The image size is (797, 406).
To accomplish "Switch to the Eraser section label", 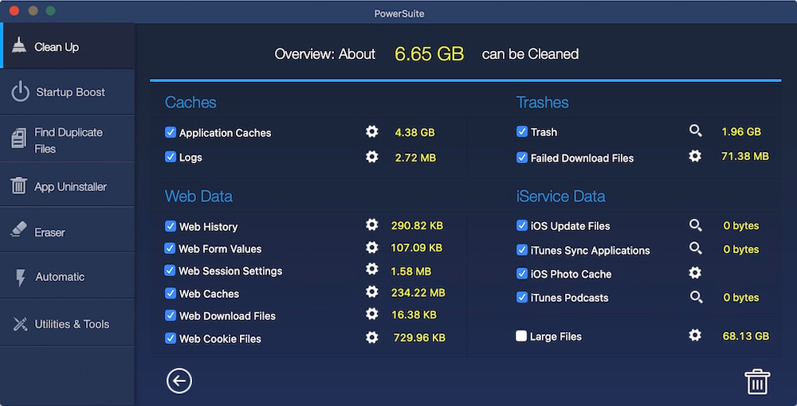I will pyautogui.click(x=49, y=232).
